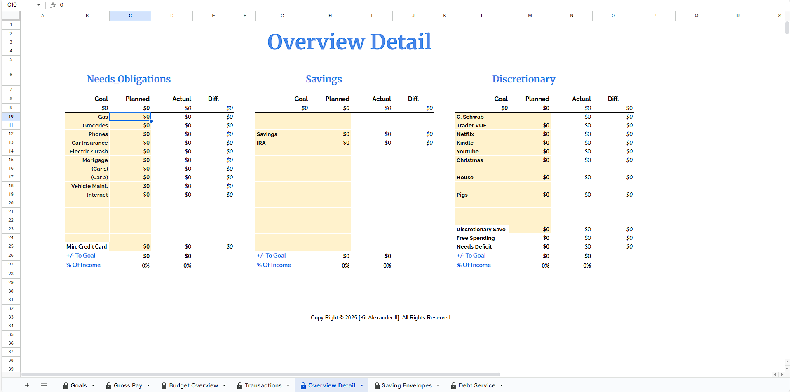Click the lock icon on Gross Pay tab
The image size is (790, 392).
point(109,385)
